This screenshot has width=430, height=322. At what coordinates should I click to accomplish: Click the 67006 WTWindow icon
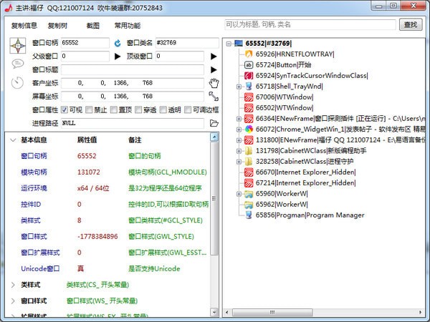tap(249, 97)
